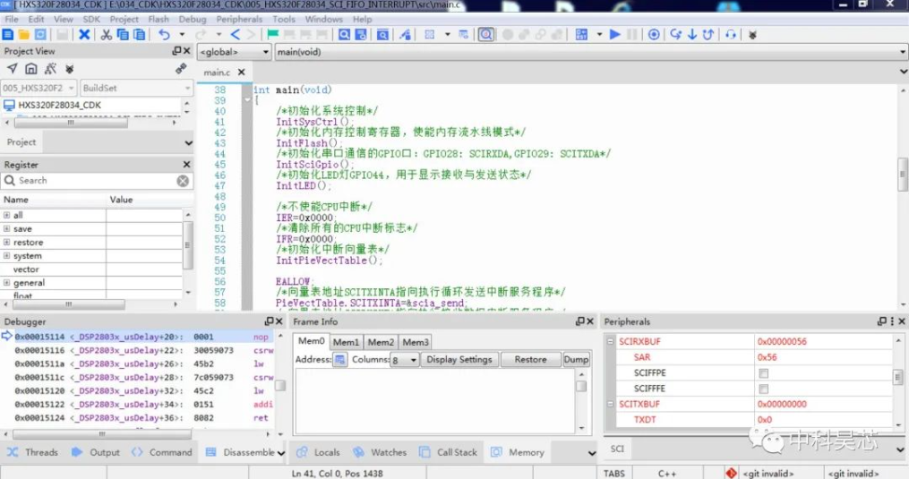Viewport: 909px width, 479px height.
Task: Toggle the SCIFFPE checkbox
Action: (x=764, y=373)
